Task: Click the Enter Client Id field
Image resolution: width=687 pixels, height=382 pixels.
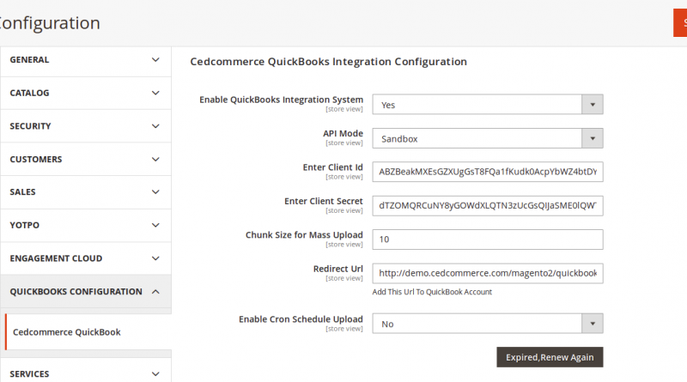Action: pos(487,172)
